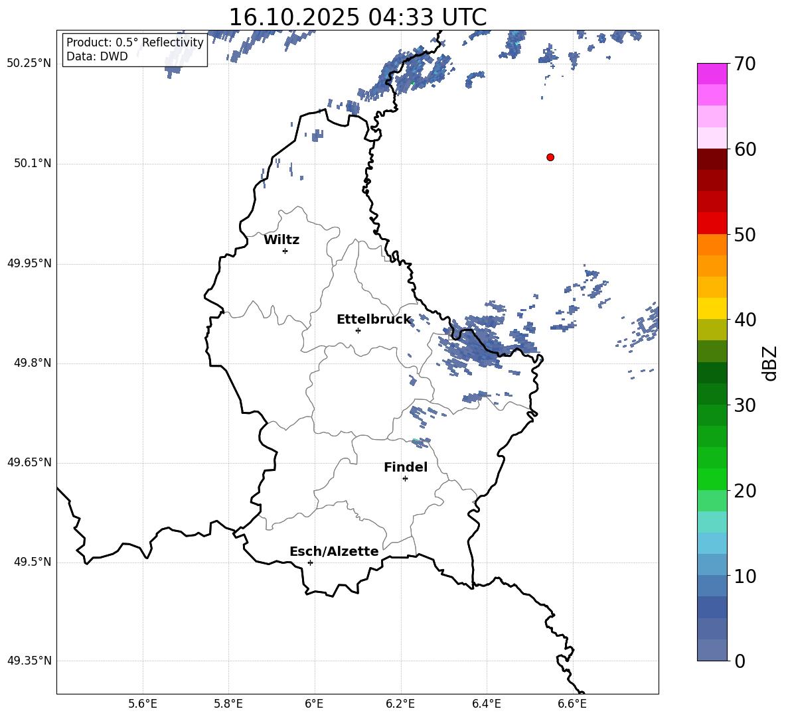786x717 pixels.
Task: Click the bright red colorbar swatch above 50
Action: point(712,224)
